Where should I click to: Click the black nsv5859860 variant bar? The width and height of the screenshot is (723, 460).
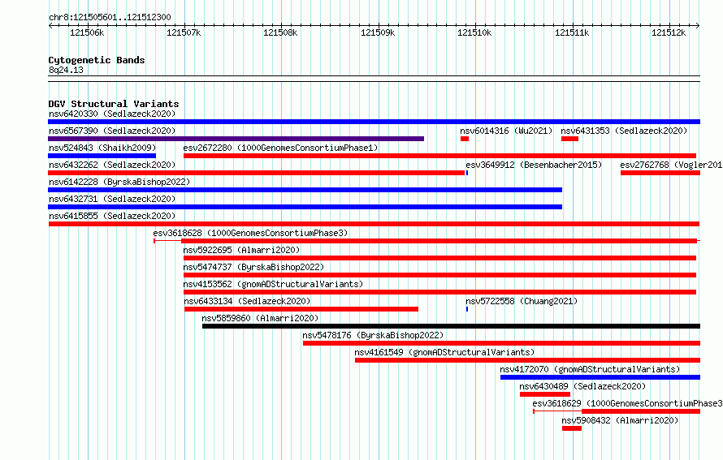[x=452, y=326]
